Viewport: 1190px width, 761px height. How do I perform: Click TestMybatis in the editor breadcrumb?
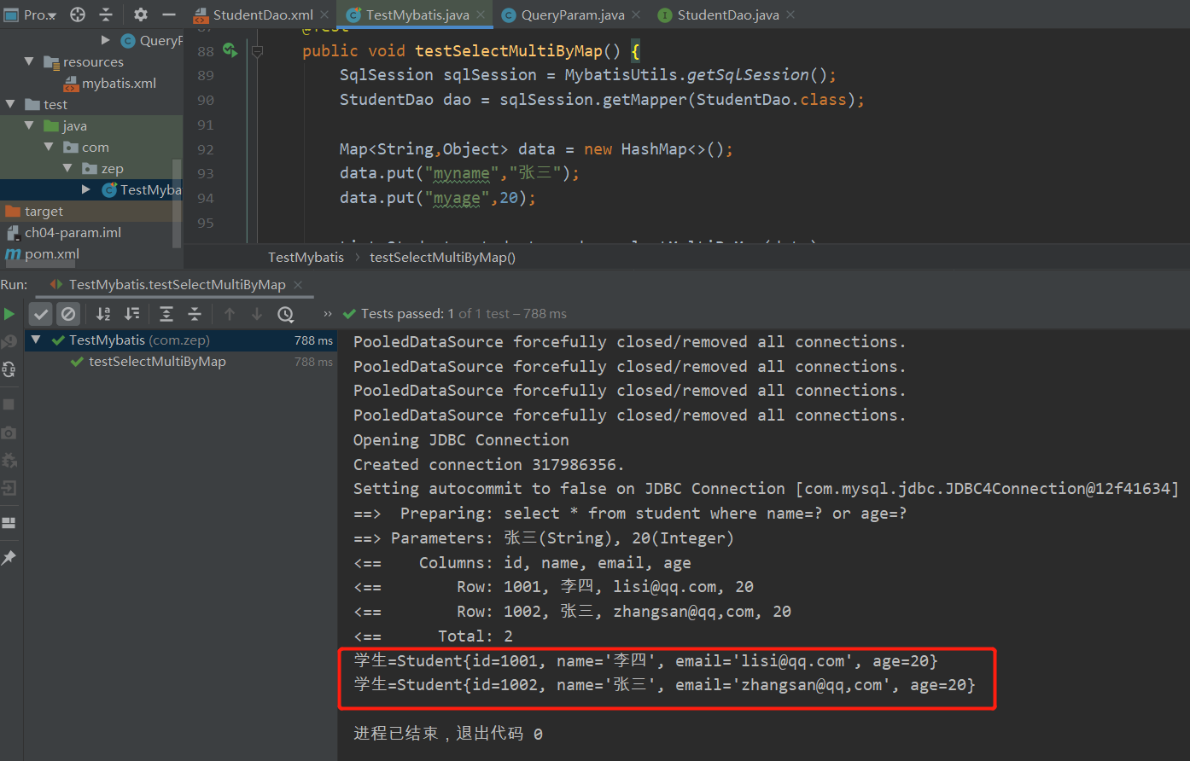(x=306, y=257)
